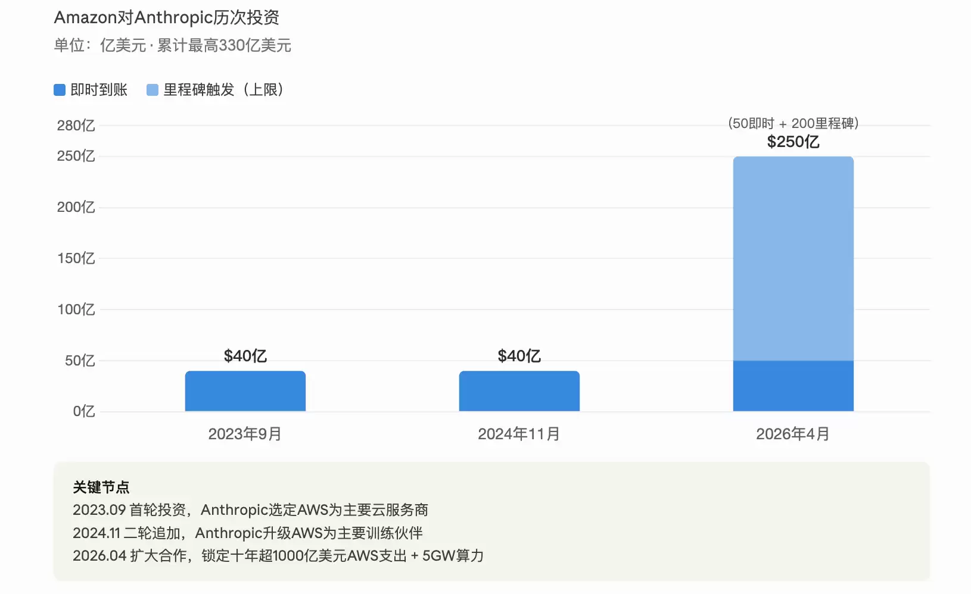Click the 关键节点 heading
The image size is (971, 594).
(x=101, y=487)
